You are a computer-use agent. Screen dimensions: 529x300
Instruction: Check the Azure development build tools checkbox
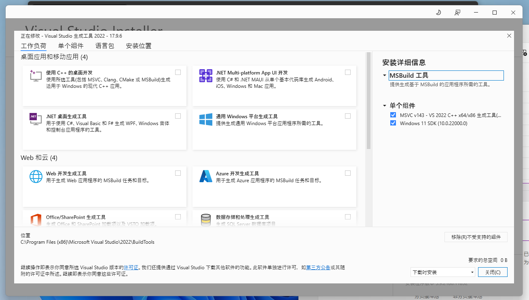click(348, 173)
